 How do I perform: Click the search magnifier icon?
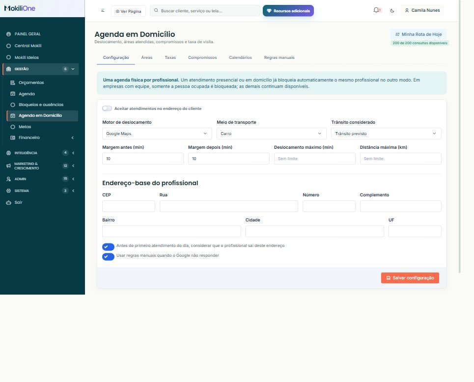(x=156, y=10)
